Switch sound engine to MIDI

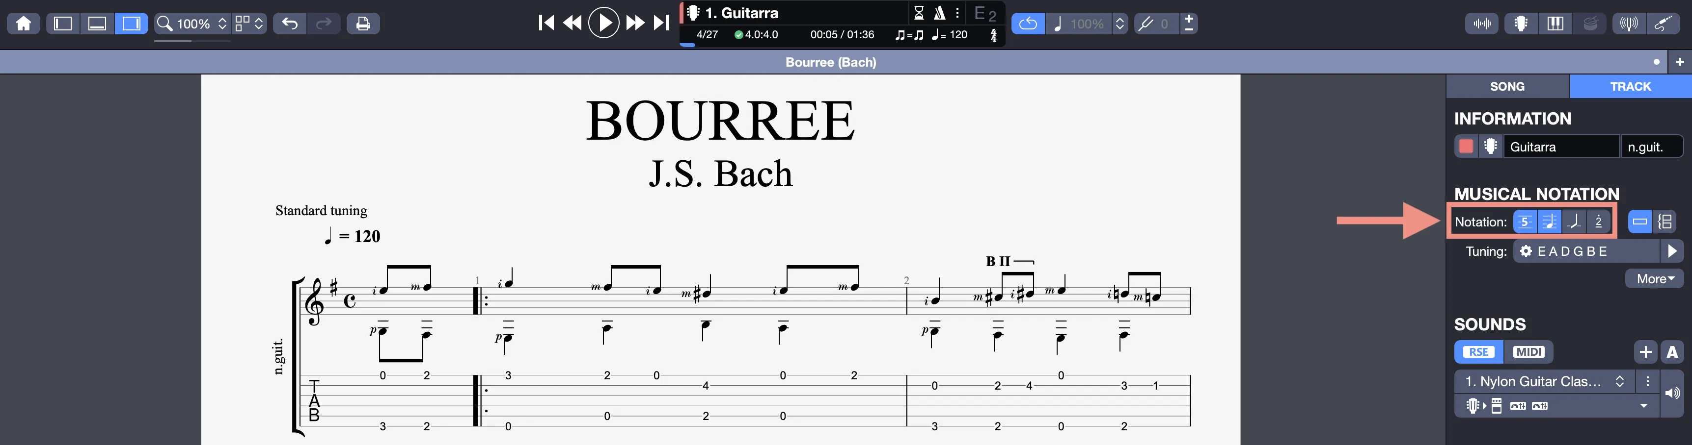tap(1528, 352)
